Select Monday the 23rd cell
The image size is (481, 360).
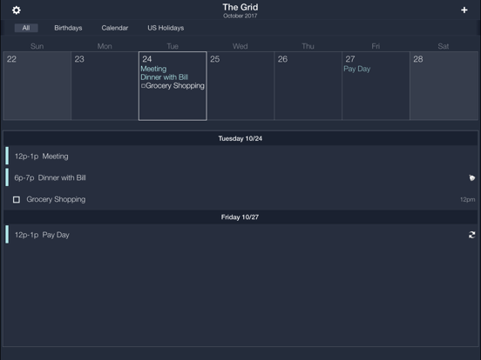[105, 86]
